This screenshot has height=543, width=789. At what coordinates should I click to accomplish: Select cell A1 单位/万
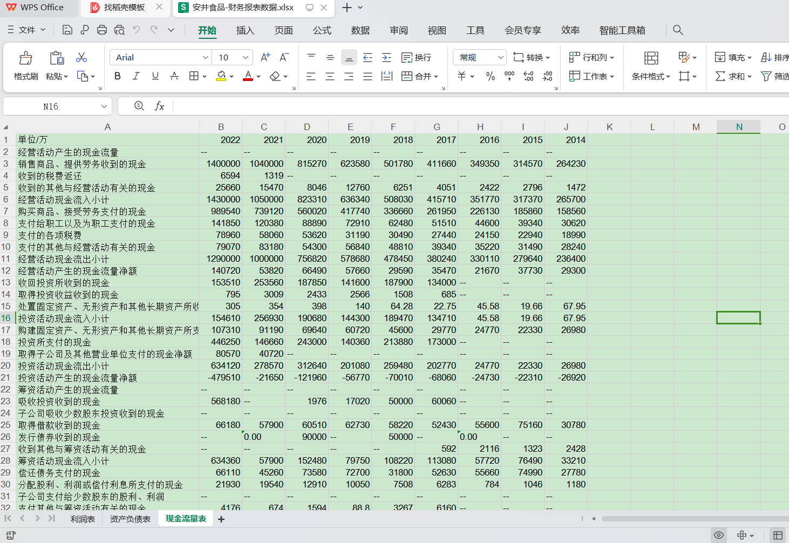pyautogui.click(x=107, y=140)
